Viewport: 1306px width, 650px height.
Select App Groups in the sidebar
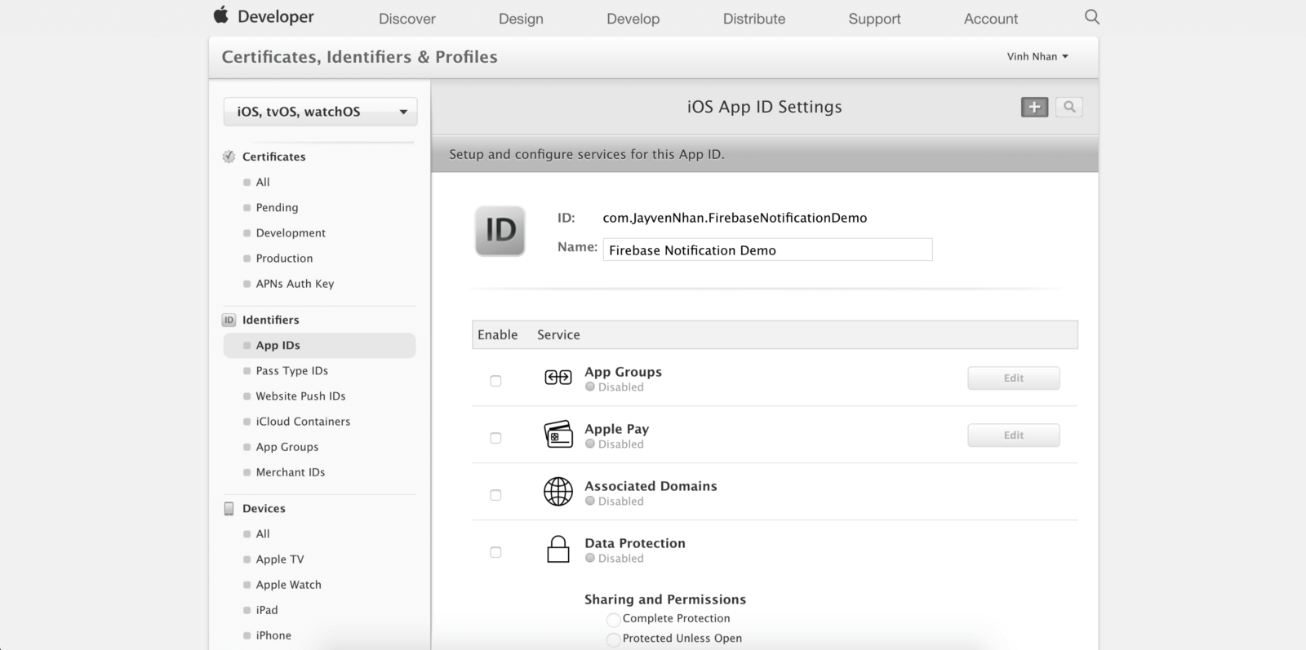click(x=287, y=446)
